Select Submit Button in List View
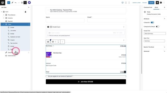 pyautogui.click(x=12, y=56)
